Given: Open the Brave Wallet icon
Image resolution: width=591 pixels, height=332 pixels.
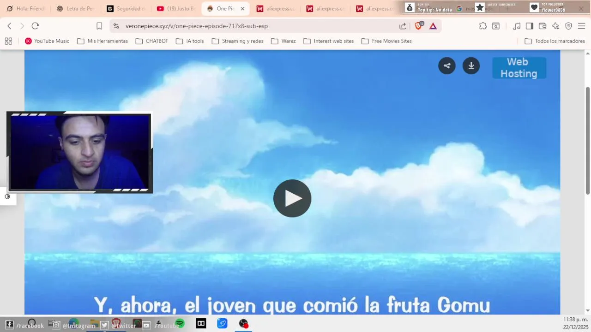Looking at the screenshot, I should [x=543, y=26].
